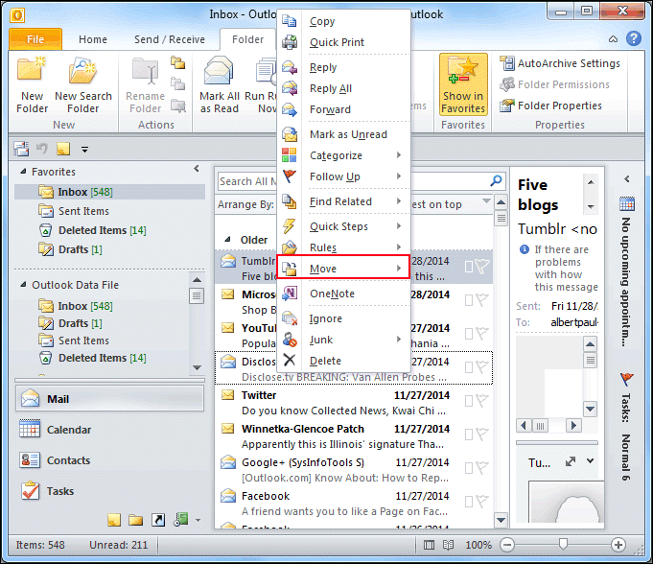The width and height of the screenshot is (653, 564).
Task: Switch to Normal view in status bar
Action: 429,545
